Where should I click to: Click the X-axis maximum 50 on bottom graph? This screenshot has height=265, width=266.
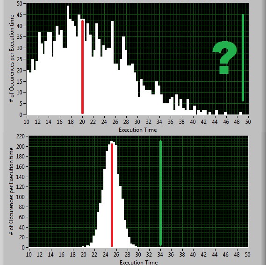[248, 254]
